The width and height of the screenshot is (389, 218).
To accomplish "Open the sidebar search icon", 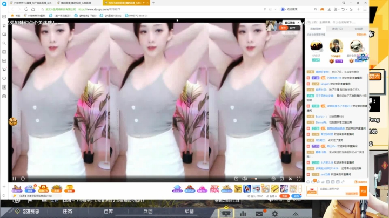I will click(4, 43).
